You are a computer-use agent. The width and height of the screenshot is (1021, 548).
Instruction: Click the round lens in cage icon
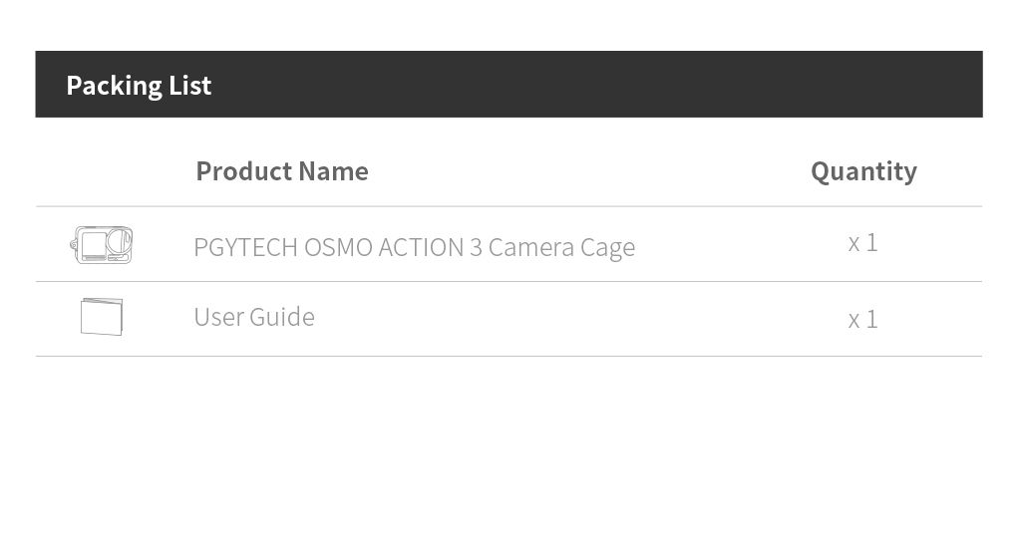[x=120, y=240]
